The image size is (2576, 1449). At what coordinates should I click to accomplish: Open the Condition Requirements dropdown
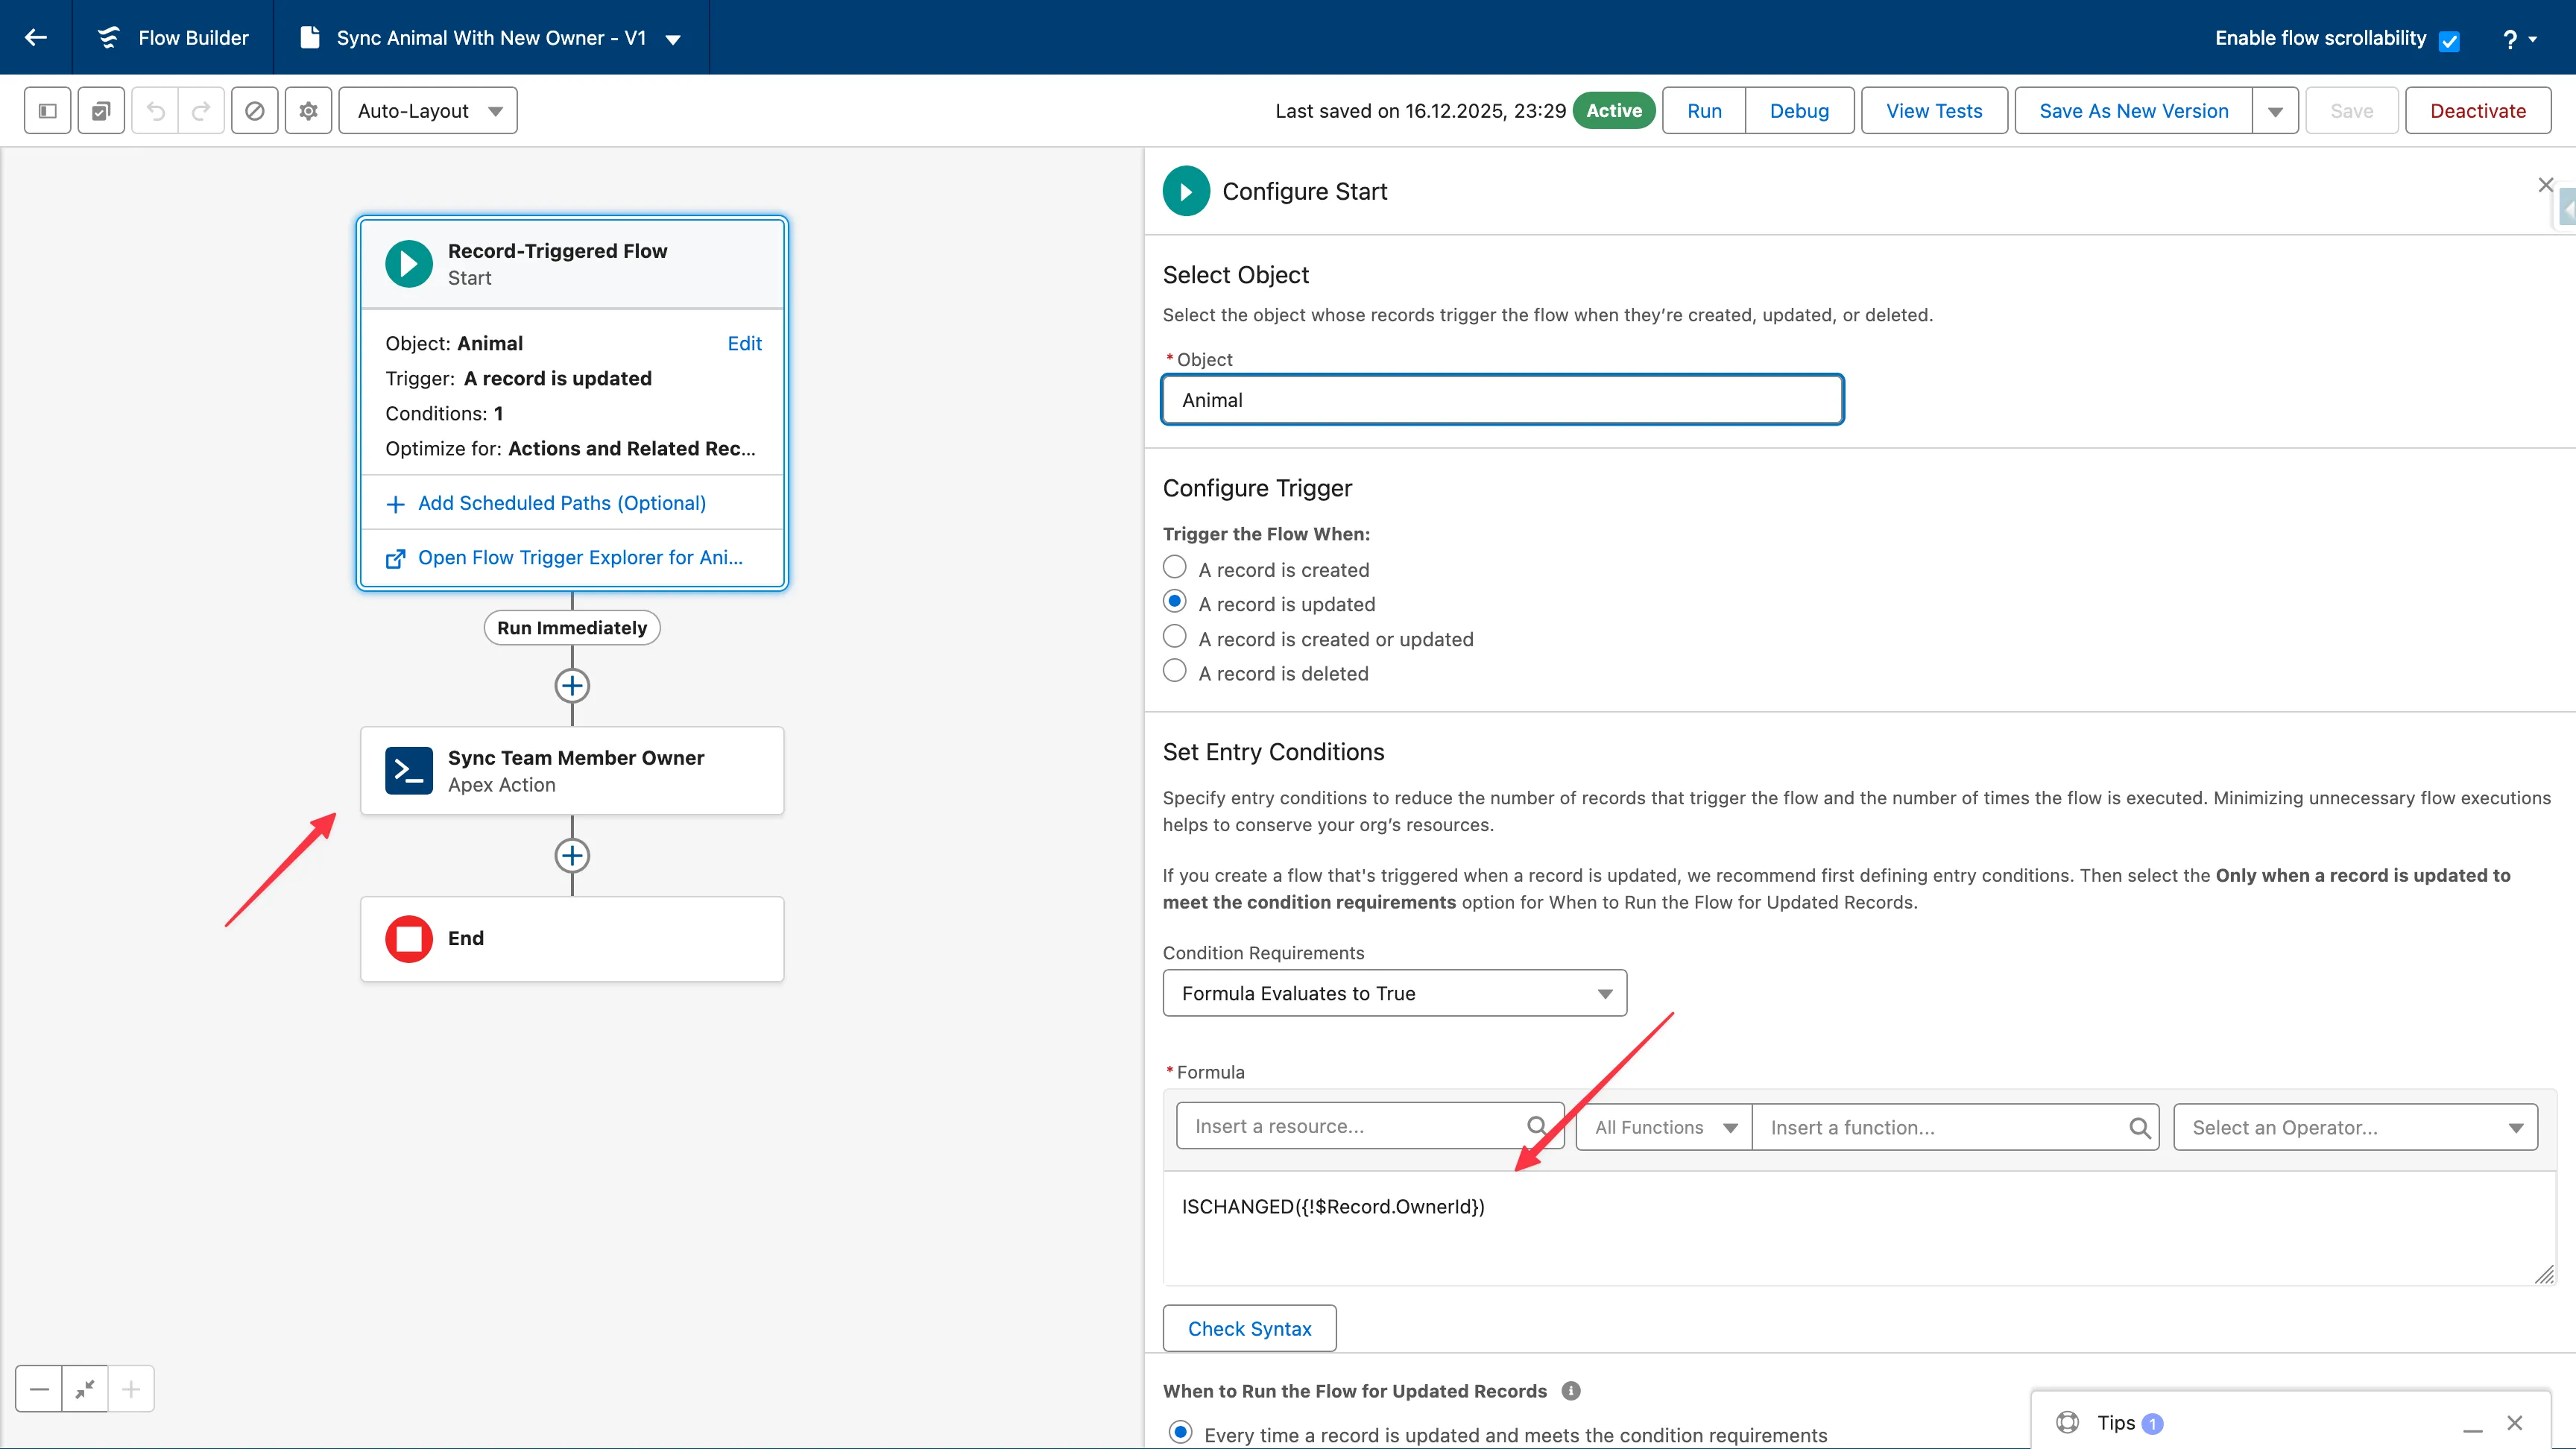(x=1394, y=993)
